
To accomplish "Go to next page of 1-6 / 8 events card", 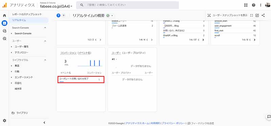I will coord(254,40).
